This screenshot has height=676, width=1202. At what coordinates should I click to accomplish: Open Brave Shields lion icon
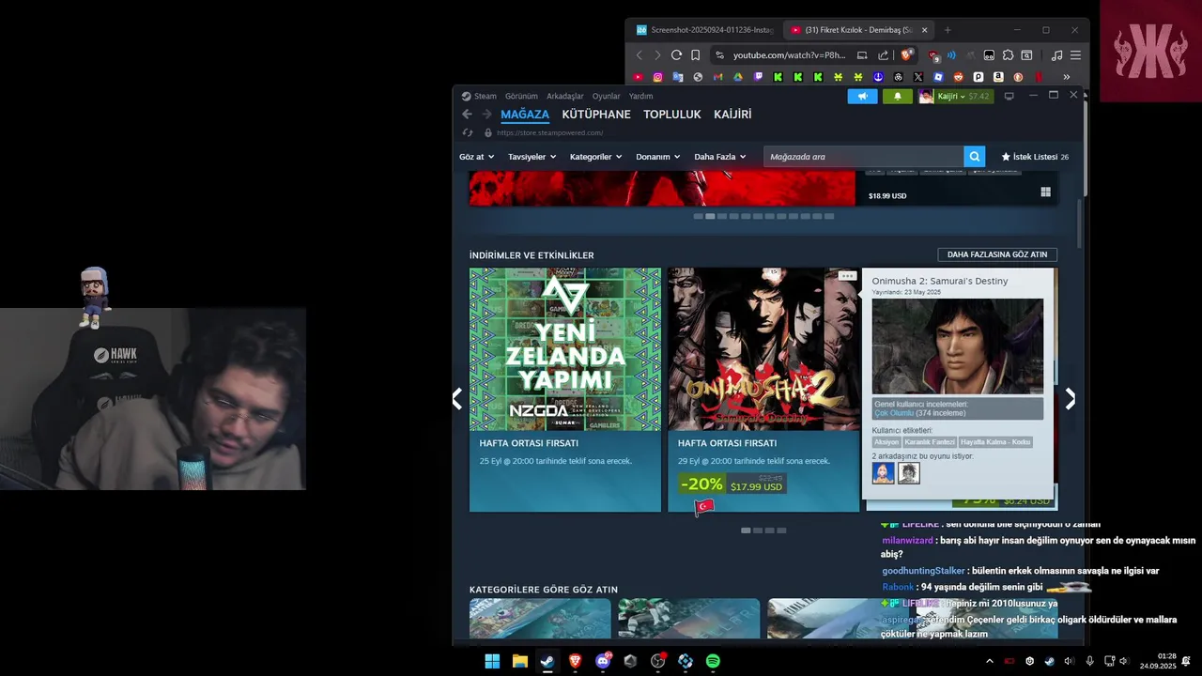(x=907, y=55)
